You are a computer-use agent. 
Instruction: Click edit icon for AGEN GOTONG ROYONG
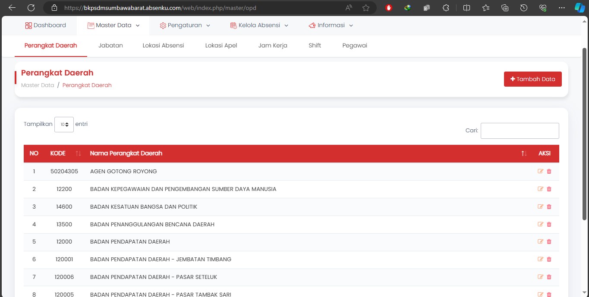540,171
